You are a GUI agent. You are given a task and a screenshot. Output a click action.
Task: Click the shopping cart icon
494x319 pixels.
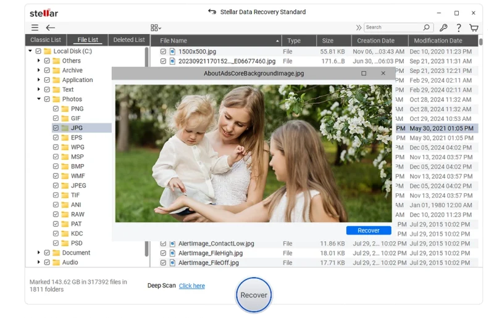pos(474,28)
